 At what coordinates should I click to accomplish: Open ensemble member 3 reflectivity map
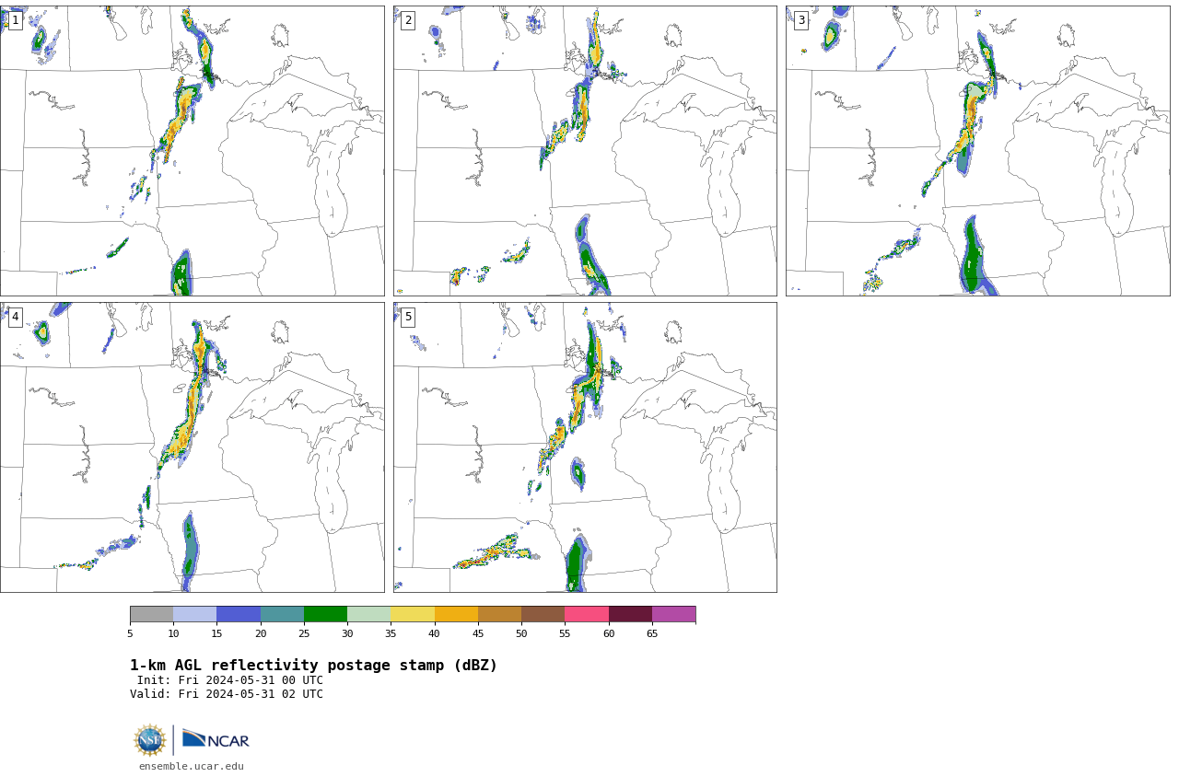(978, 151)
